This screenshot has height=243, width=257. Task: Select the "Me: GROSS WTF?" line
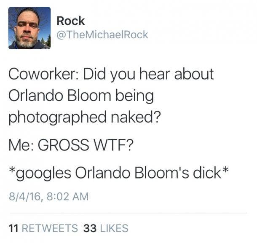pos(71,145)
